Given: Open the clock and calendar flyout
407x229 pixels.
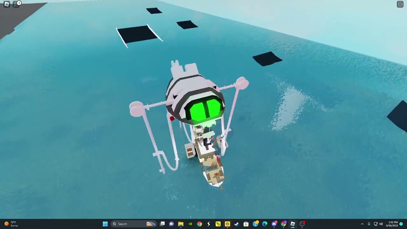Looking at the screenshot, I should tap(393, 224).
